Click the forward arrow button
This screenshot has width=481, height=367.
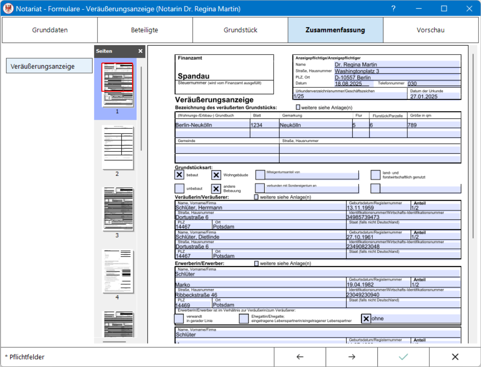click(x=352, y=357)
